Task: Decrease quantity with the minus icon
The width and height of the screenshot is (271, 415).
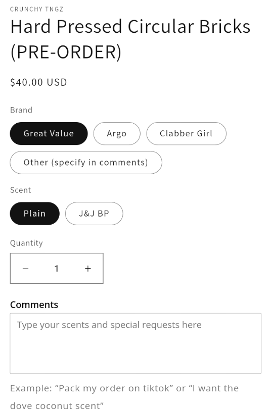Action: [x=25, y=269]
